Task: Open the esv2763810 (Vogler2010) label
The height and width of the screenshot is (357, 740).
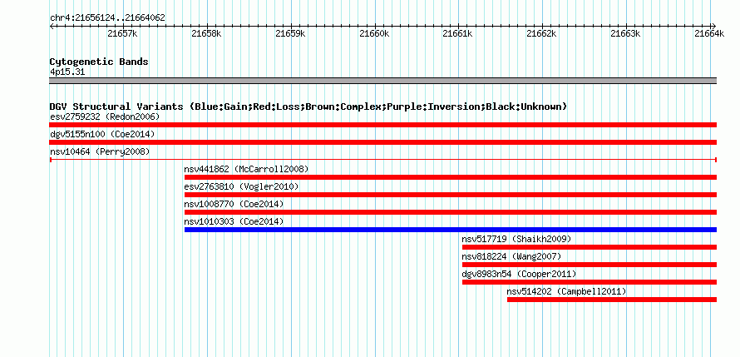Action: click(241, 186)
